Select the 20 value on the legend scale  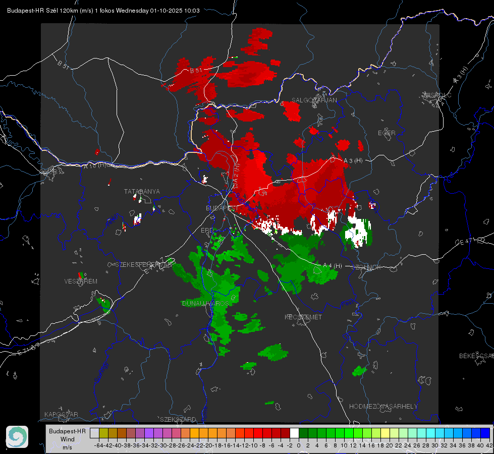point(390,445)
